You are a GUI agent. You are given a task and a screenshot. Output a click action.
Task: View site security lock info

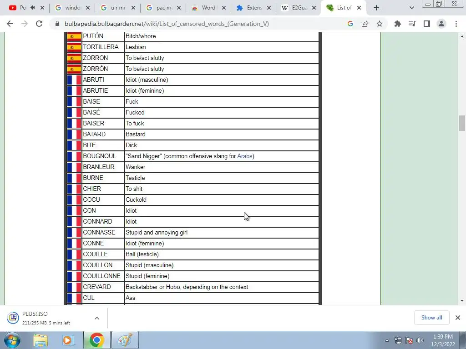click(57, 24)
